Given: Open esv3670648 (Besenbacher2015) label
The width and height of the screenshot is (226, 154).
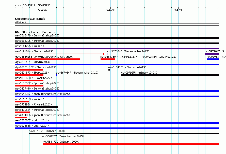Looking at the screenshot, I should point(128,51).
